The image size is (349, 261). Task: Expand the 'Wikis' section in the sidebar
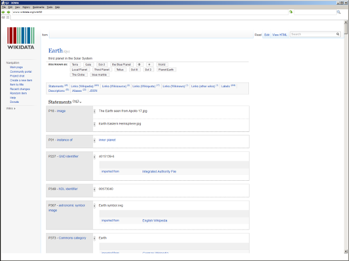coord(10,108)
